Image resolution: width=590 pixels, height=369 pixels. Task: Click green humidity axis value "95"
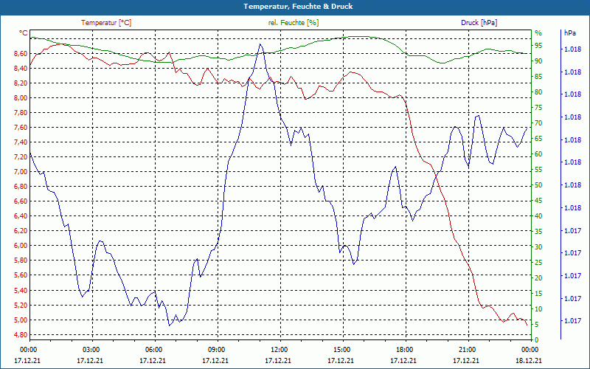coord(538,46)
